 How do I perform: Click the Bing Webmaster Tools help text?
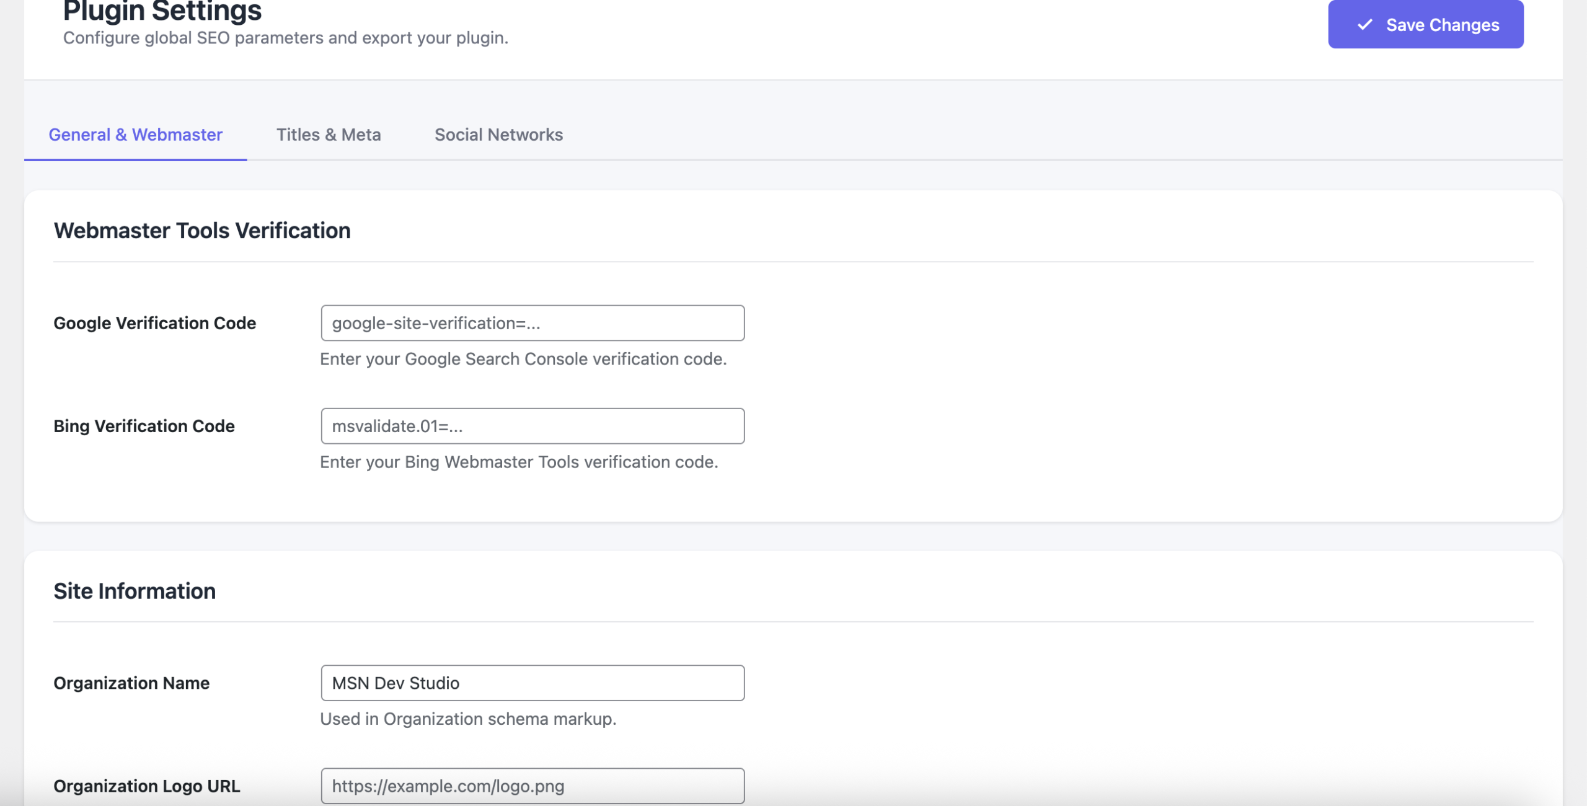(x=519, y=462)
